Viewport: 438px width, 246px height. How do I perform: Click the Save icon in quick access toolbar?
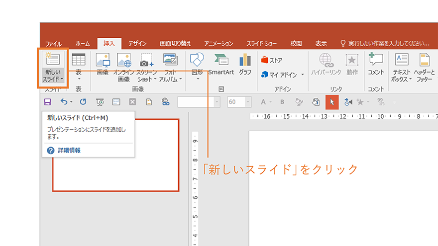click(x=48, y=102)
